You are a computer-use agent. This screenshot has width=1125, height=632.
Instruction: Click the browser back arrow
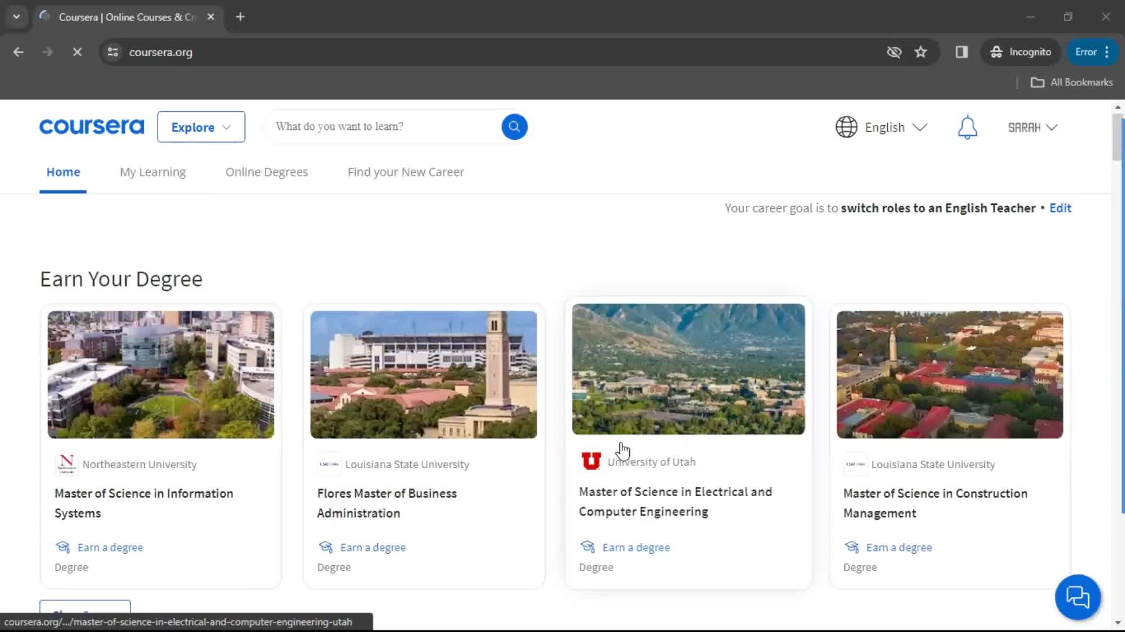(18, 52)
